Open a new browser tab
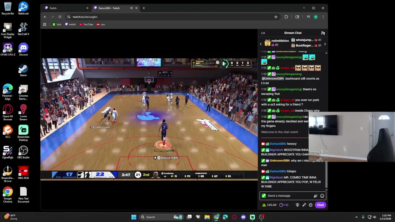 [143, 8]
